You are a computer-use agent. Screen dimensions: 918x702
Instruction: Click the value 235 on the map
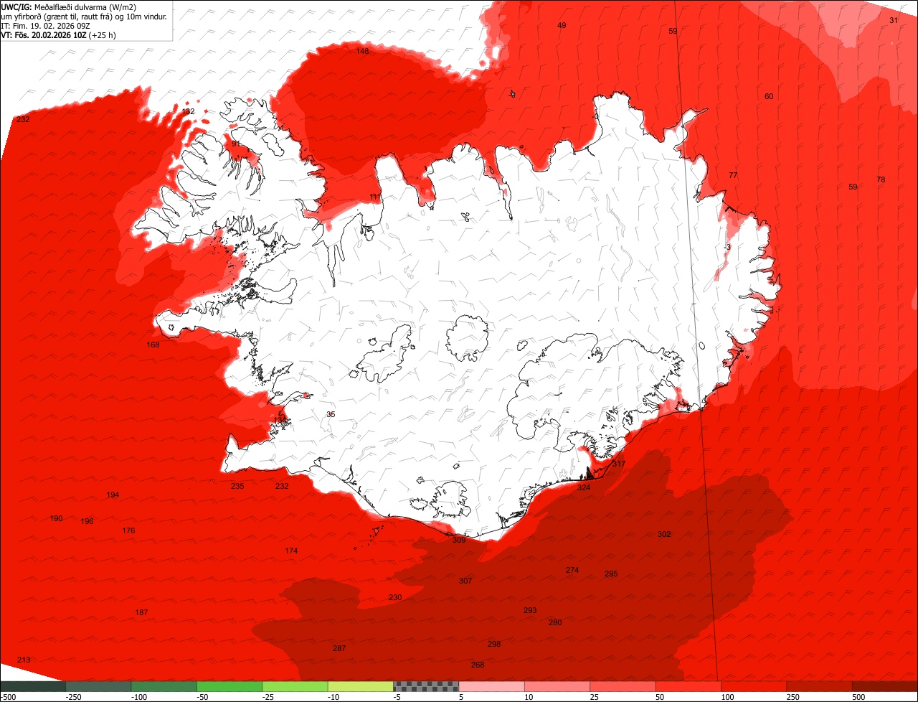pyautogui.click(x=237, y=486)
